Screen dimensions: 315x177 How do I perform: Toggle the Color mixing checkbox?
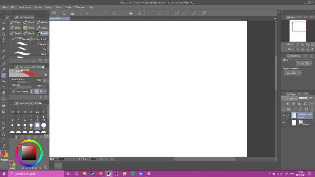tap(14, 91)
